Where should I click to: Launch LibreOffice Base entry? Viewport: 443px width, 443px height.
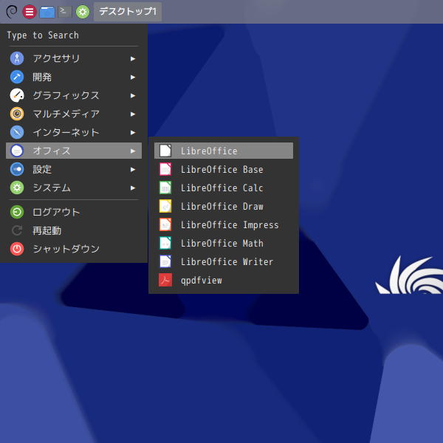tap(224, 169)
